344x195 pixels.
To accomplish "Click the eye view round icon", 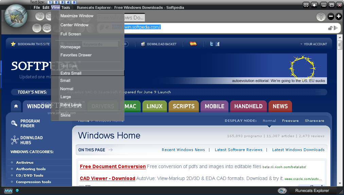I will point(47,28).
